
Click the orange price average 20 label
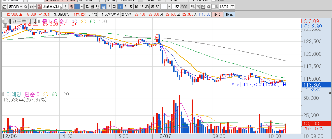(84, 21)
